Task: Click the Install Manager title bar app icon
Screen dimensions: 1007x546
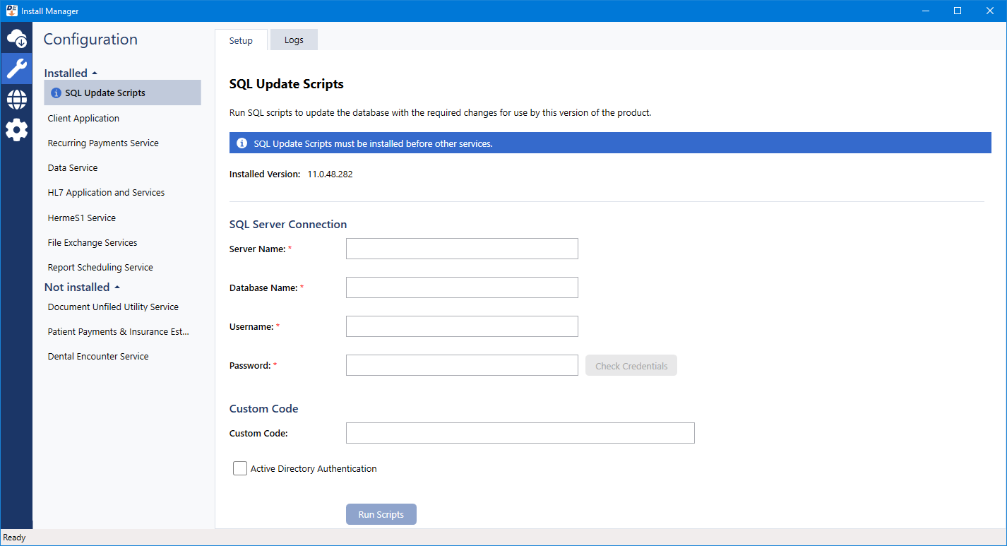Action: click(x=12, y=11)
